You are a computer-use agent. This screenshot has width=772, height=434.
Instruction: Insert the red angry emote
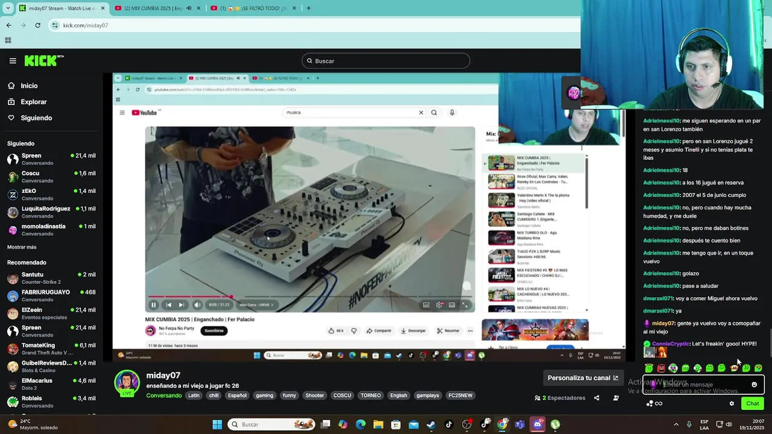[661, 368]
